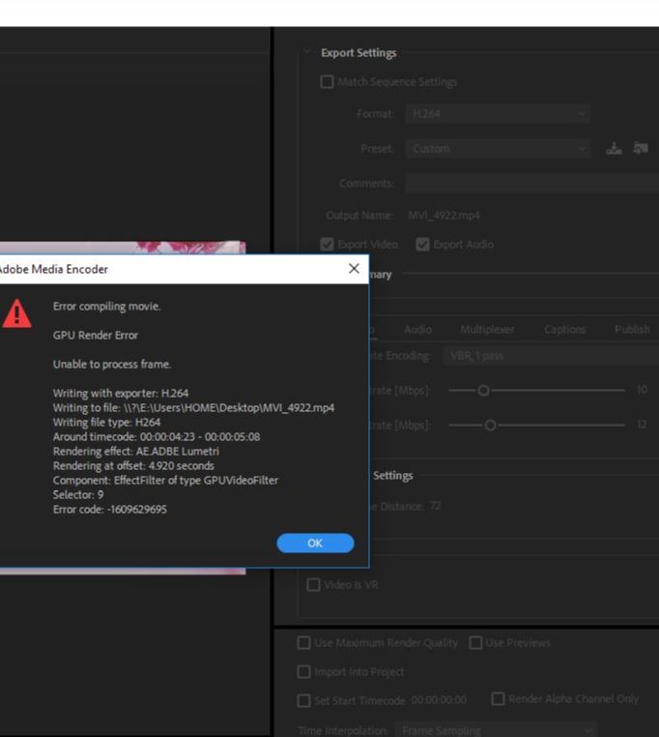
Task: Click the 'Around timecode' line
Action: tap(157, 436)
